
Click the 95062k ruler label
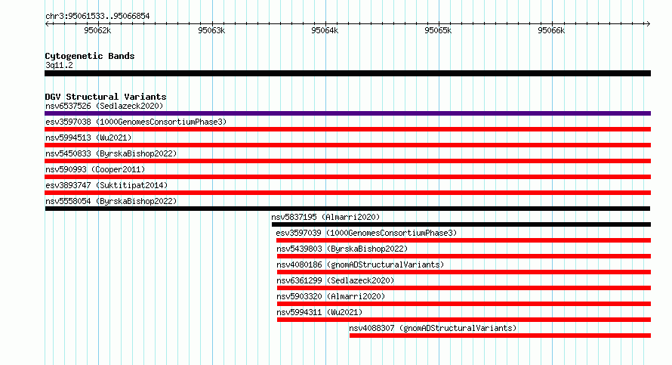97,30
